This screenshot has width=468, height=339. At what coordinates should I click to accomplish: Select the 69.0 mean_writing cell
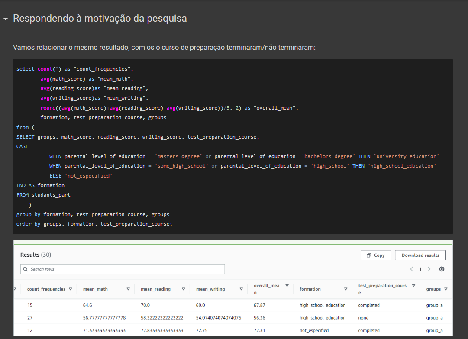coord(200,305)
